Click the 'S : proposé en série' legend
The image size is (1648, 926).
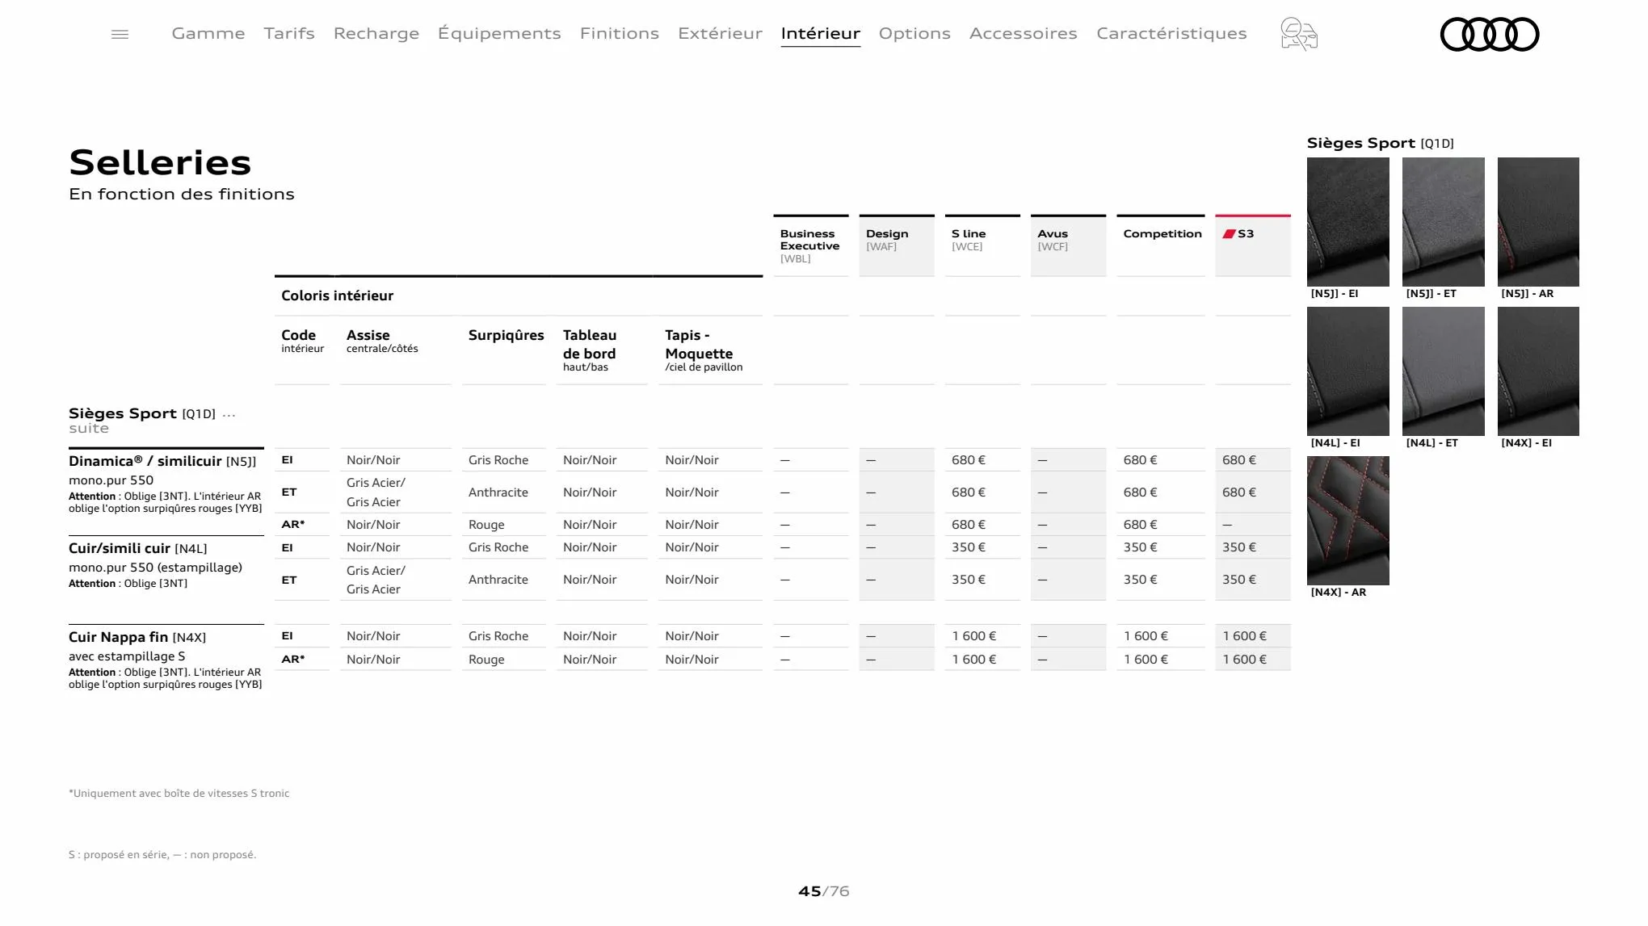[x=162, y=855]
